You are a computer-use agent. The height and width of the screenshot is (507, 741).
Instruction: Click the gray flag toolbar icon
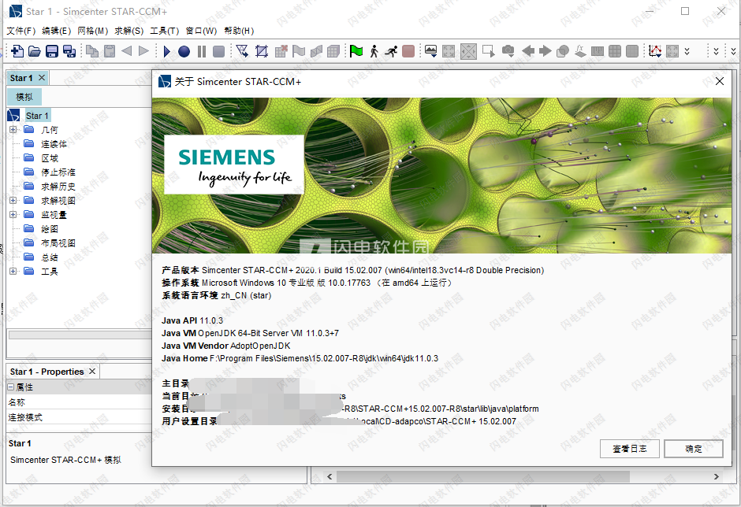(x=299, y=51)
